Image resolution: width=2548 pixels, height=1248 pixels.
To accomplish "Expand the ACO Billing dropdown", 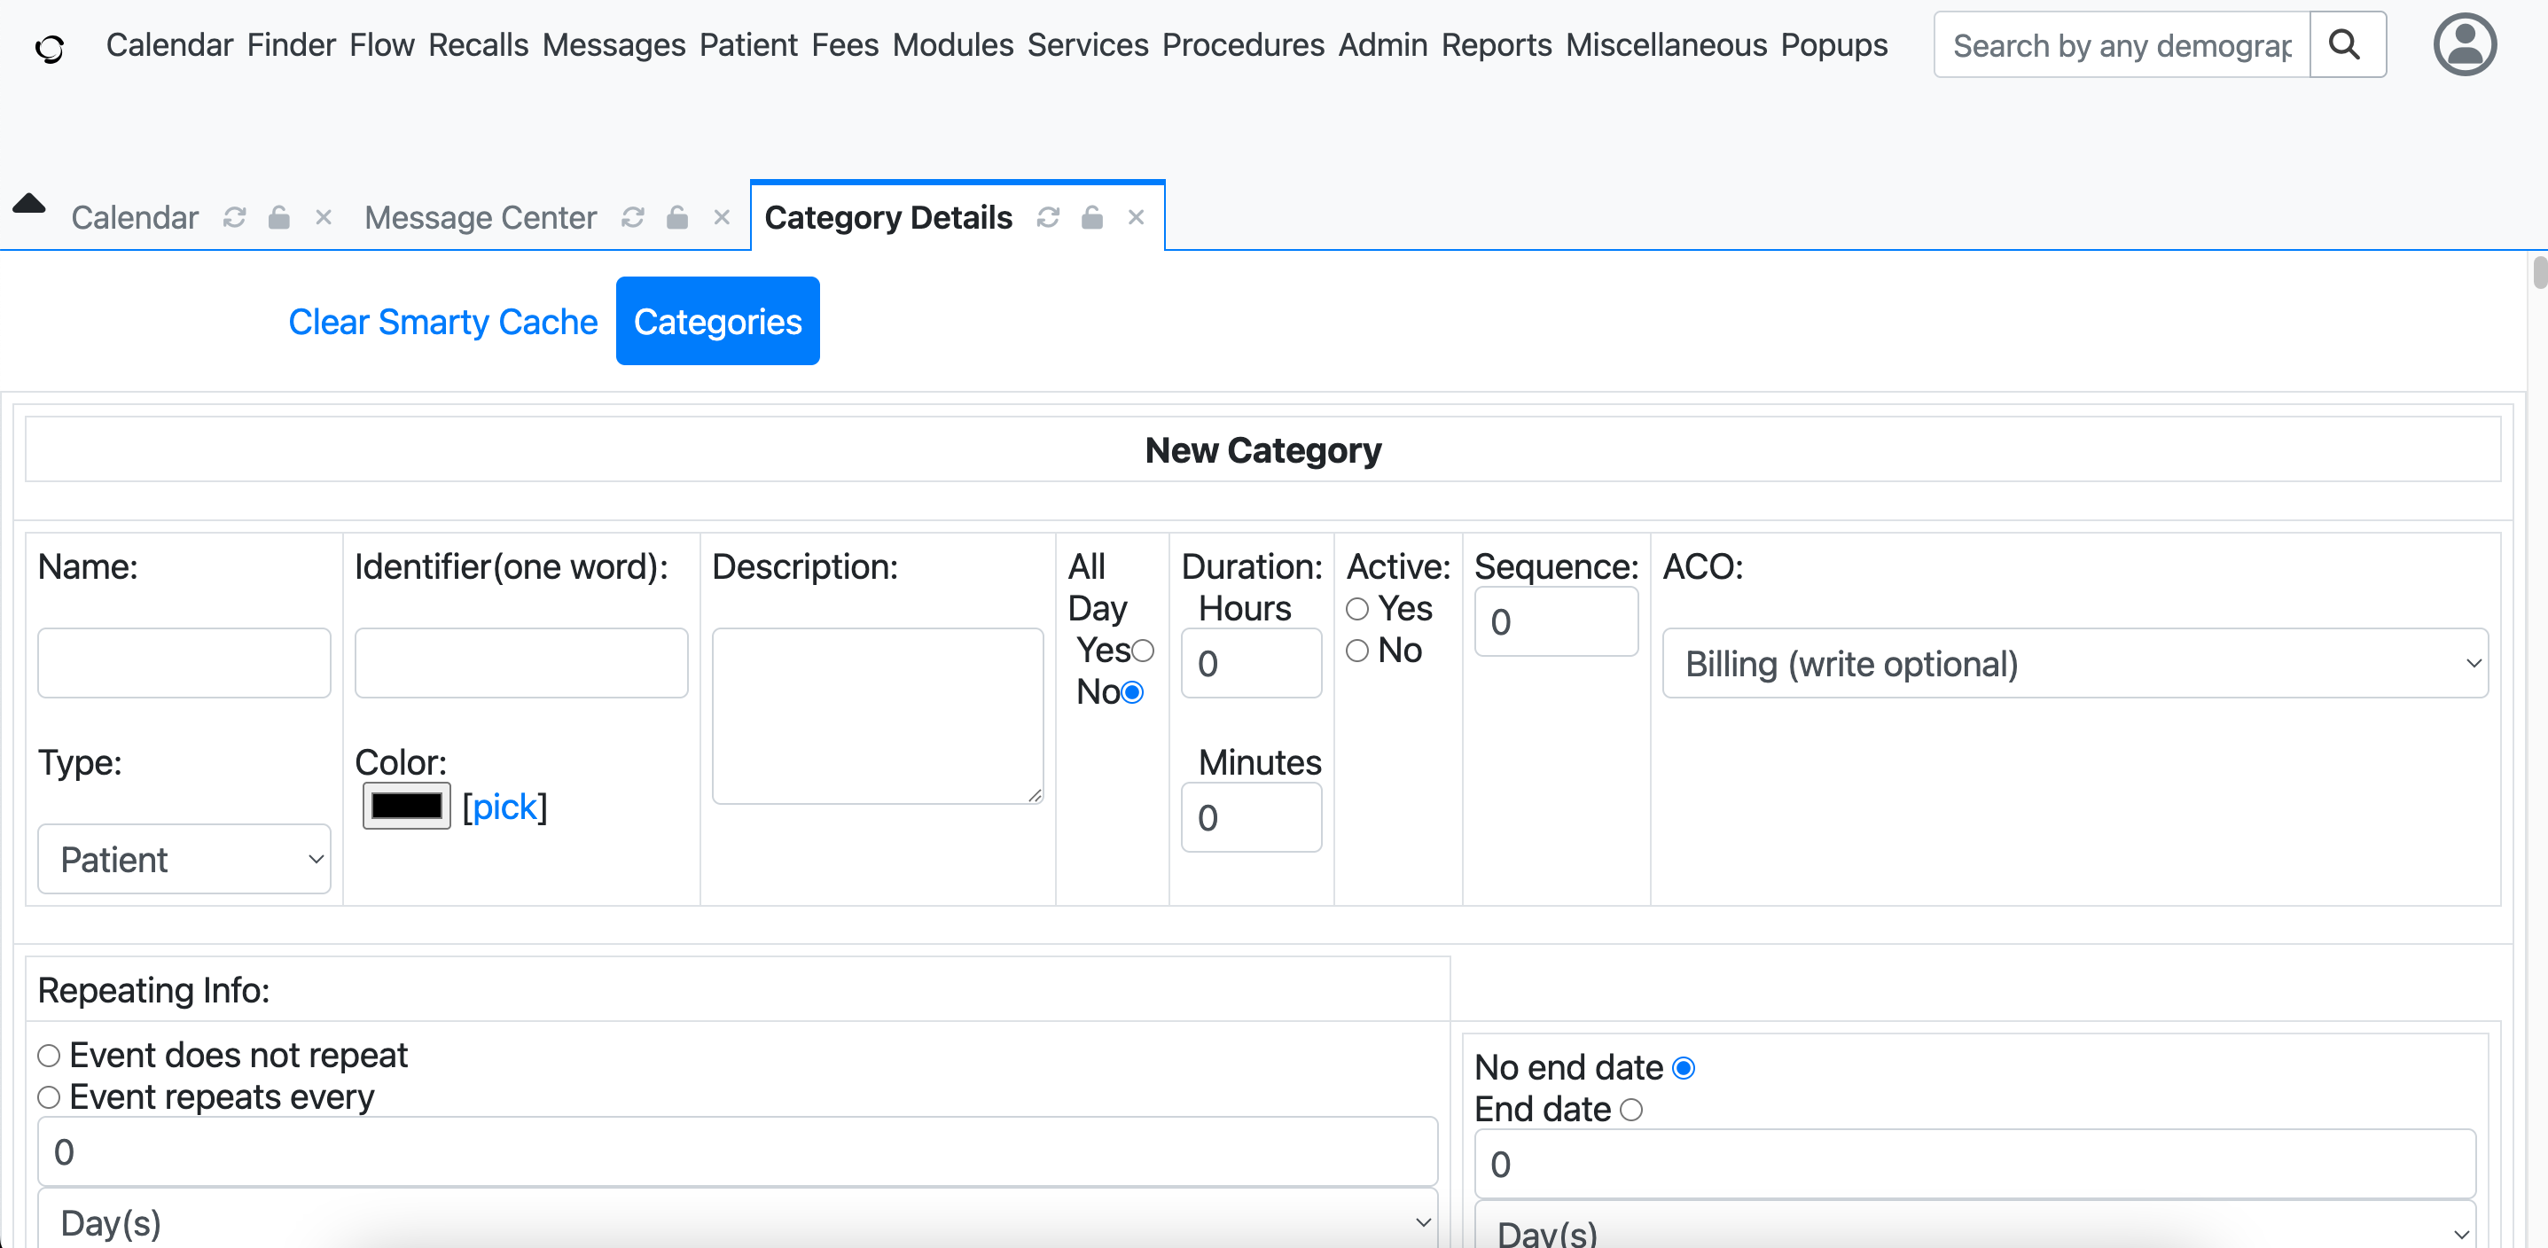I will tap(2075, 664).
